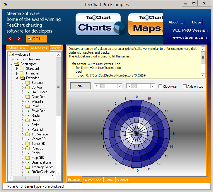Click green bullet beside Iso-Surface

(28, 92)
